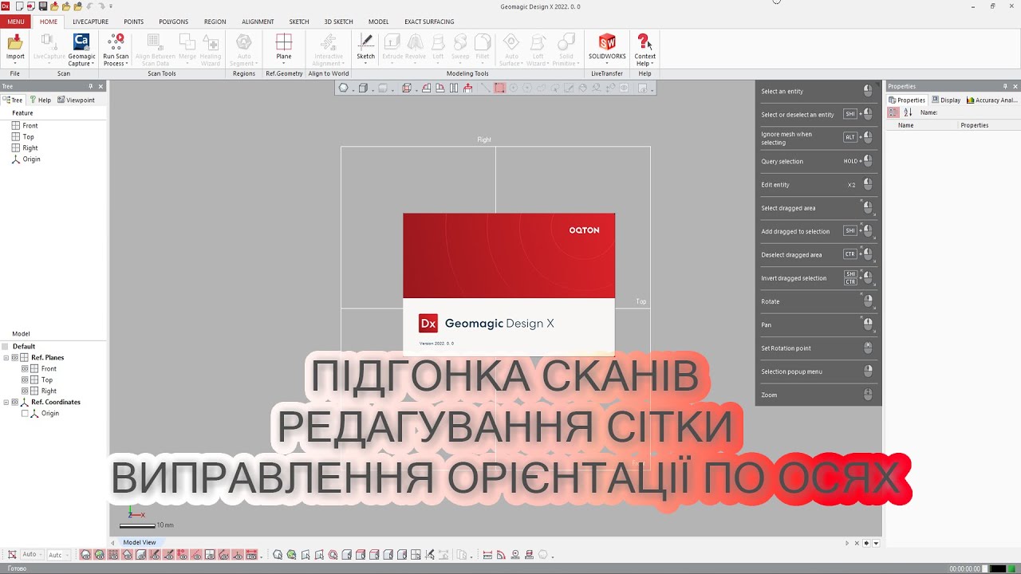Click the New file icon in quick access

(x=19, y=6)
